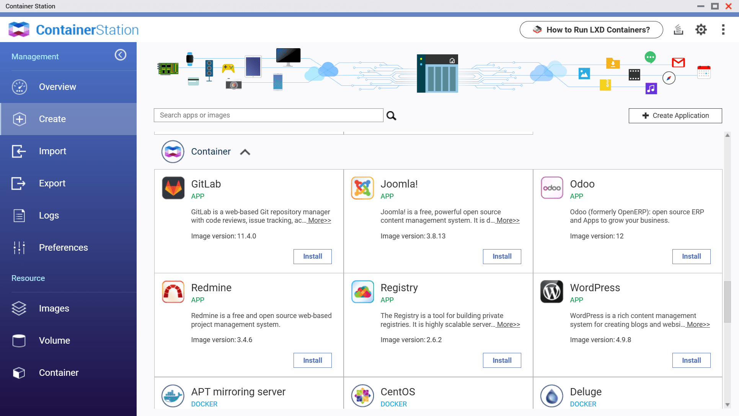Click the Registry app icon

[x=362, y=292]
